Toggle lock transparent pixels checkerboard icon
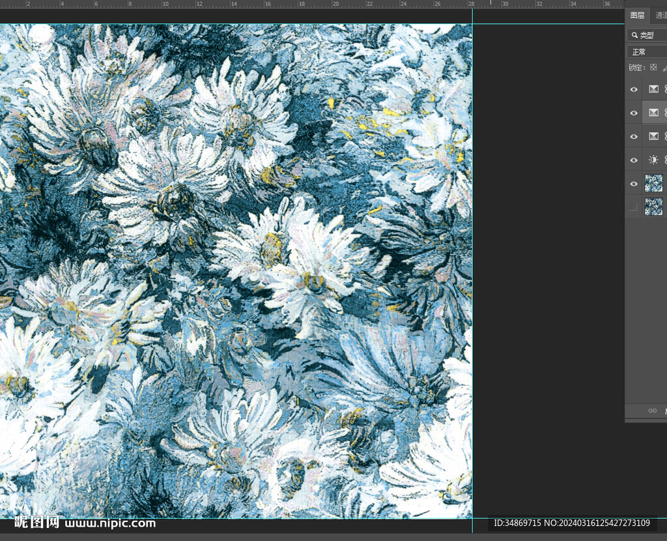Image resolution: width=667 pixels, height=541 pixels. point(653,67)
